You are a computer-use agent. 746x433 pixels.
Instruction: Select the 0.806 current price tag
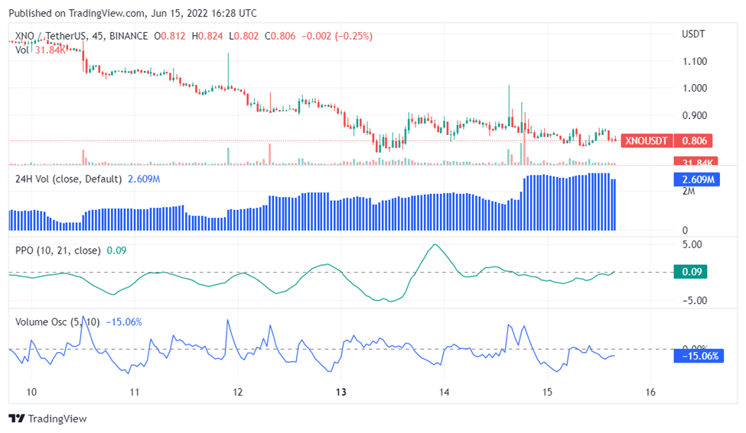tap(695, 141)
